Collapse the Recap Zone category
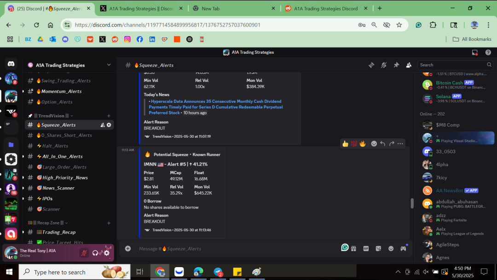This screenshot has height=280, width=497. (51, 223)
